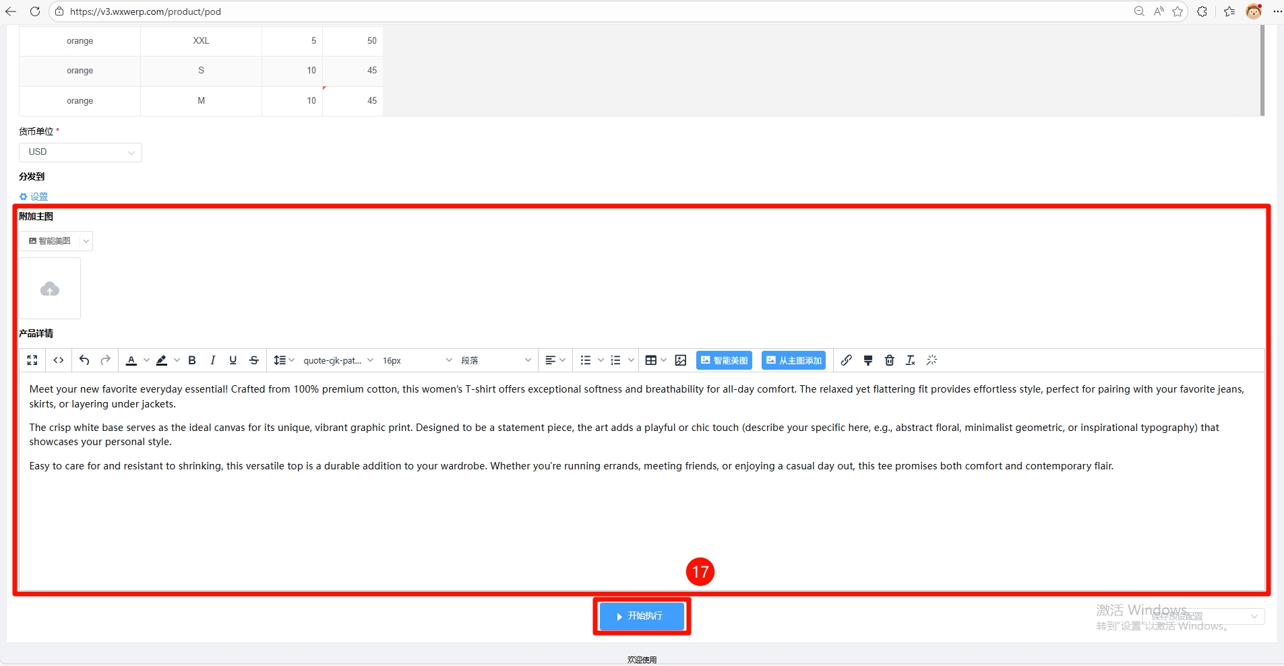The width and height of the screenshot is (1284, 666).
Task: Toggle fullscreen editor mode
Action: (32, 360)
